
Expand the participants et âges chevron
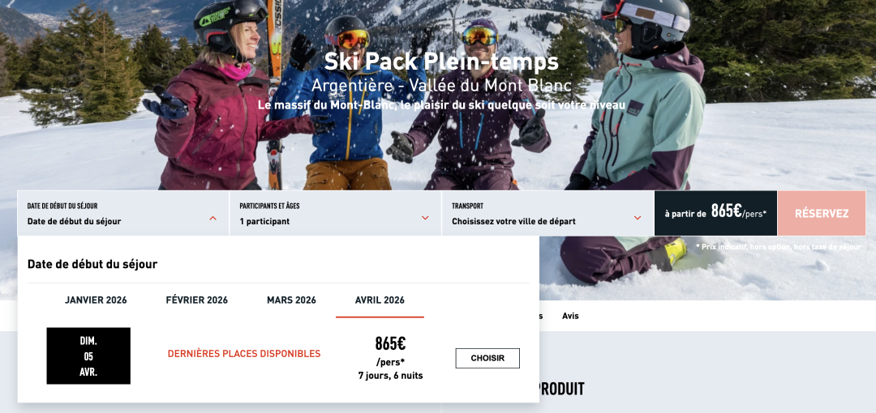click(x=425, y=218)
